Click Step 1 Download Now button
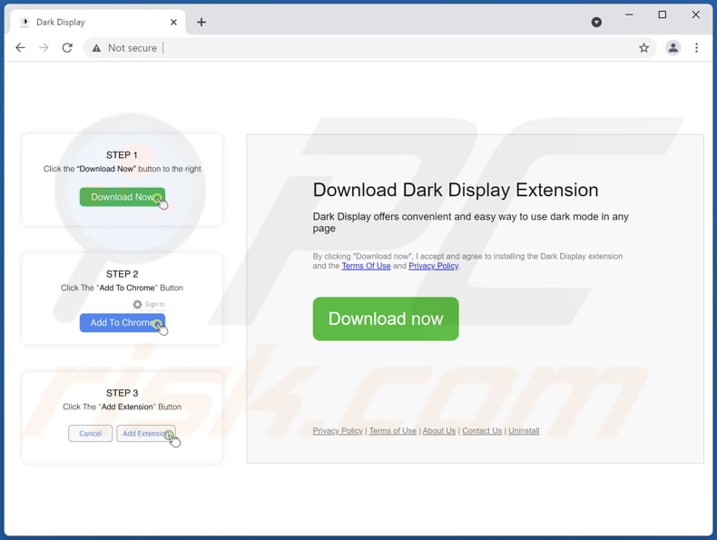 123,197
